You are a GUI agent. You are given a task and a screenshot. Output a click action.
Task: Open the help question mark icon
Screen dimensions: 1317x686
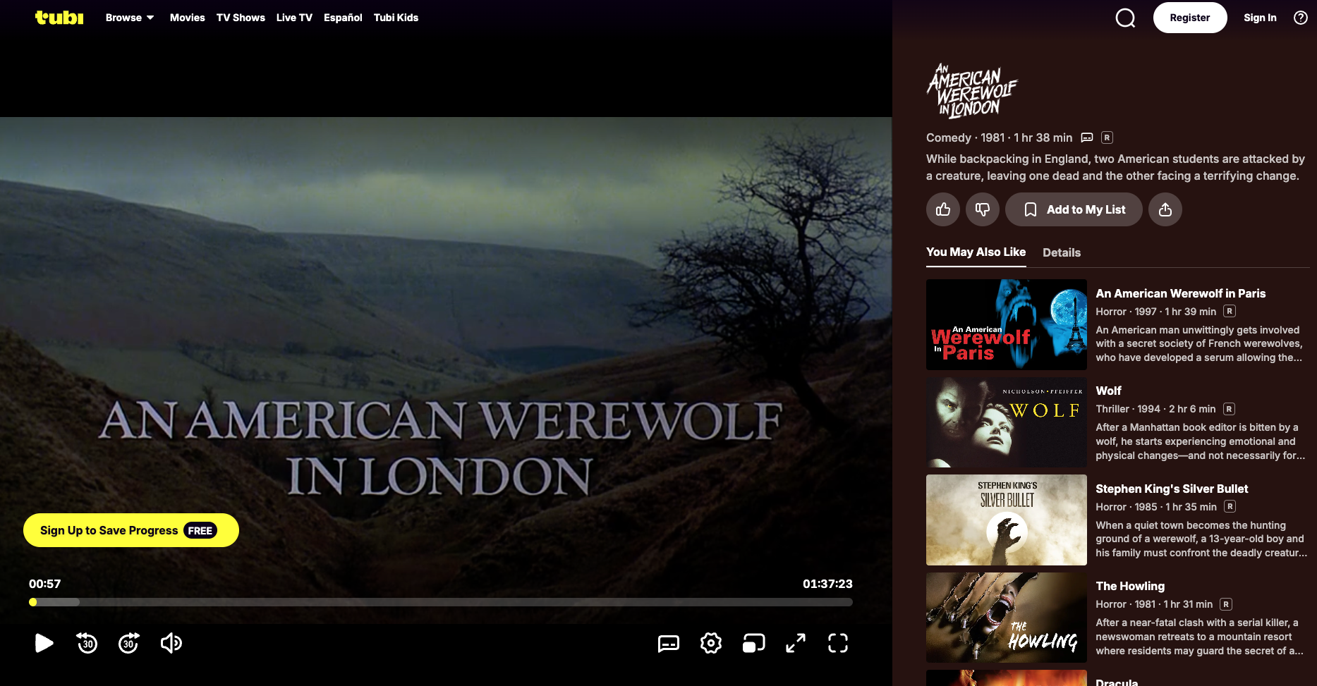click(1301, 18)
